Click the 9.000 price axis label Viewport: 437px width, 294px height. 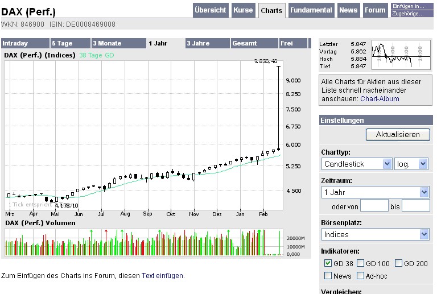[293, 80]
